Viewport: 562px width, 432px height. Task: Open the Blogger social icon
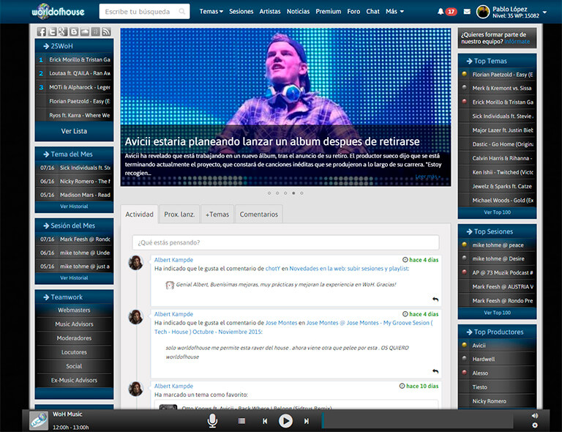pyautogui.click(x=74, y=31)
